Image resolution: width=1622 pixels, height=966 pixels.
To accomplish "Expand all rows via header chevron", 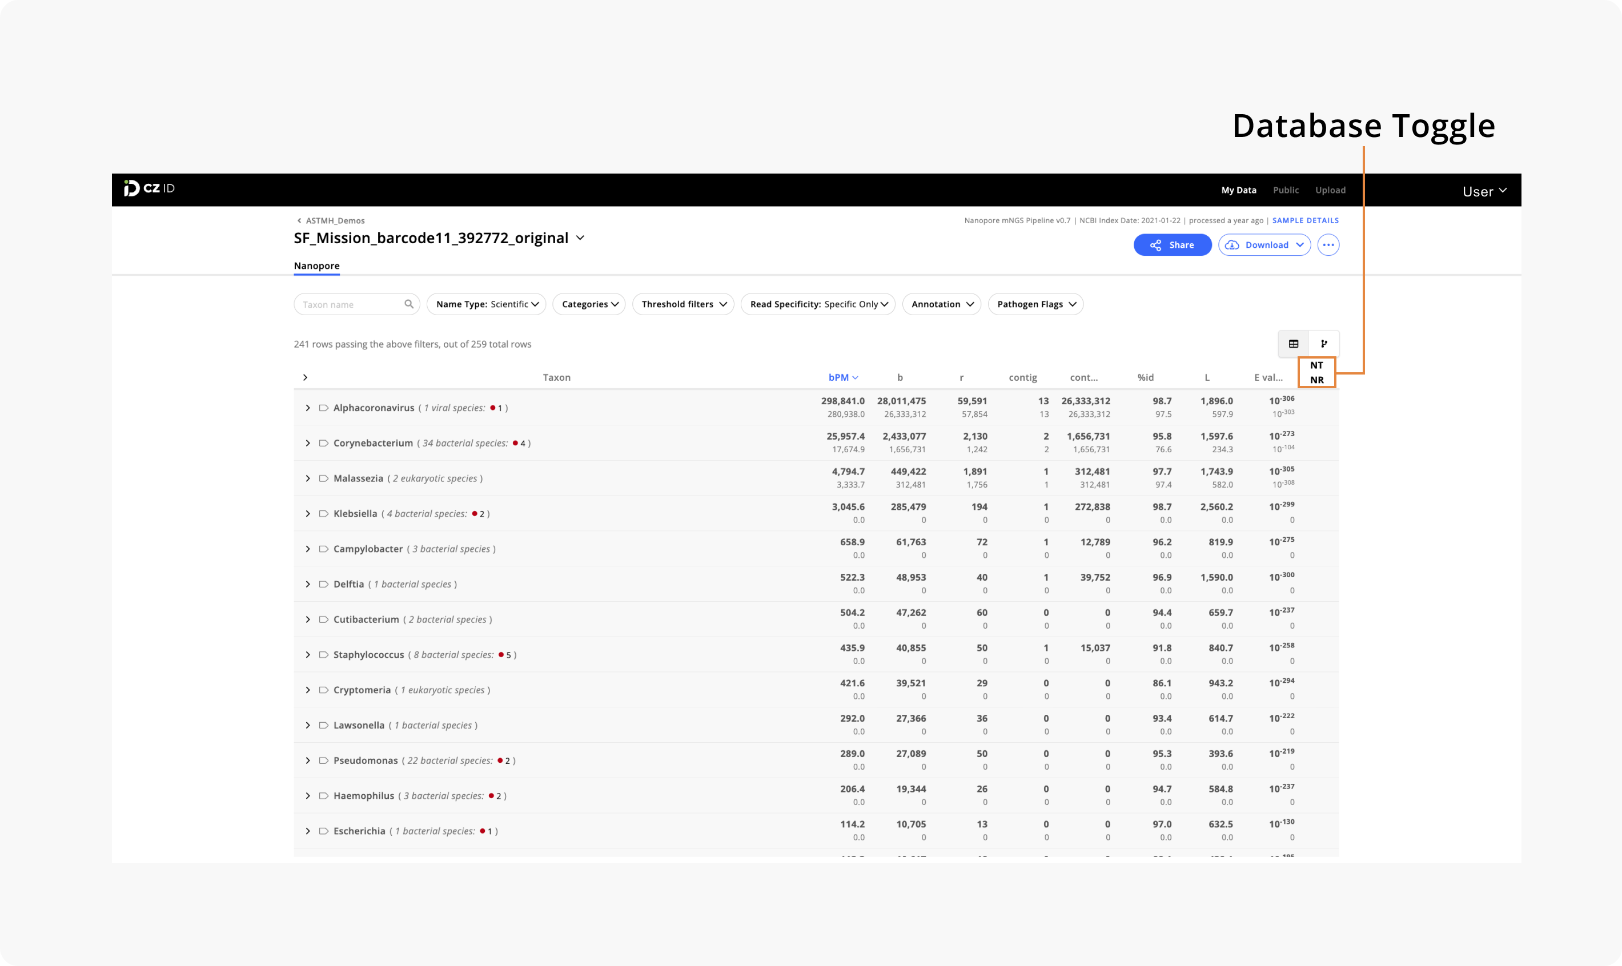I will pyautogui.click(x=305, y=377).
